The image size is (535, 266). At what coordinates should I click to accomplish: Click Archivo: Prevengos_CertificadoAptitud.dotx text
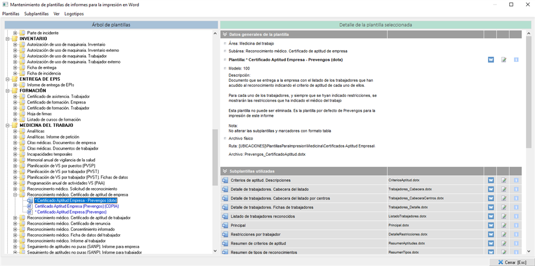pos(267,154)
